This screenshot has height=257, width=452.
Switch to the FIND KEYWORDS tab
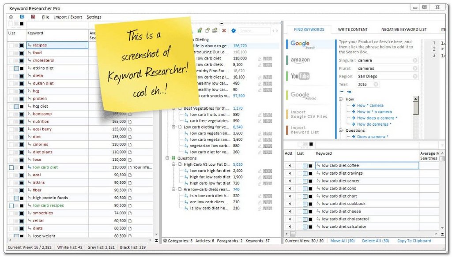(309, 30)
